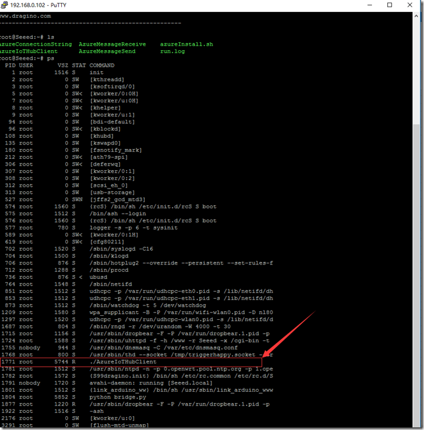Viewport: 424px width, 430px height.
Task: Click the ./AzureIoTHubClient process entry
Action: click(x=123, y=361)
